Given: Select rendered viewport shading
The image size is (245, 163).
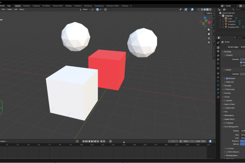Looking at the screenshot, I should (x=210, y=10).
